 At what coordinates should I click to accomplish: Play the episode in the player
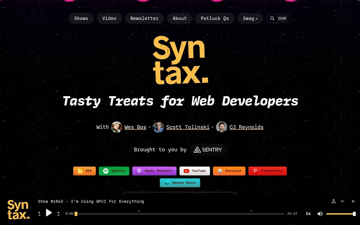(49, 213)
